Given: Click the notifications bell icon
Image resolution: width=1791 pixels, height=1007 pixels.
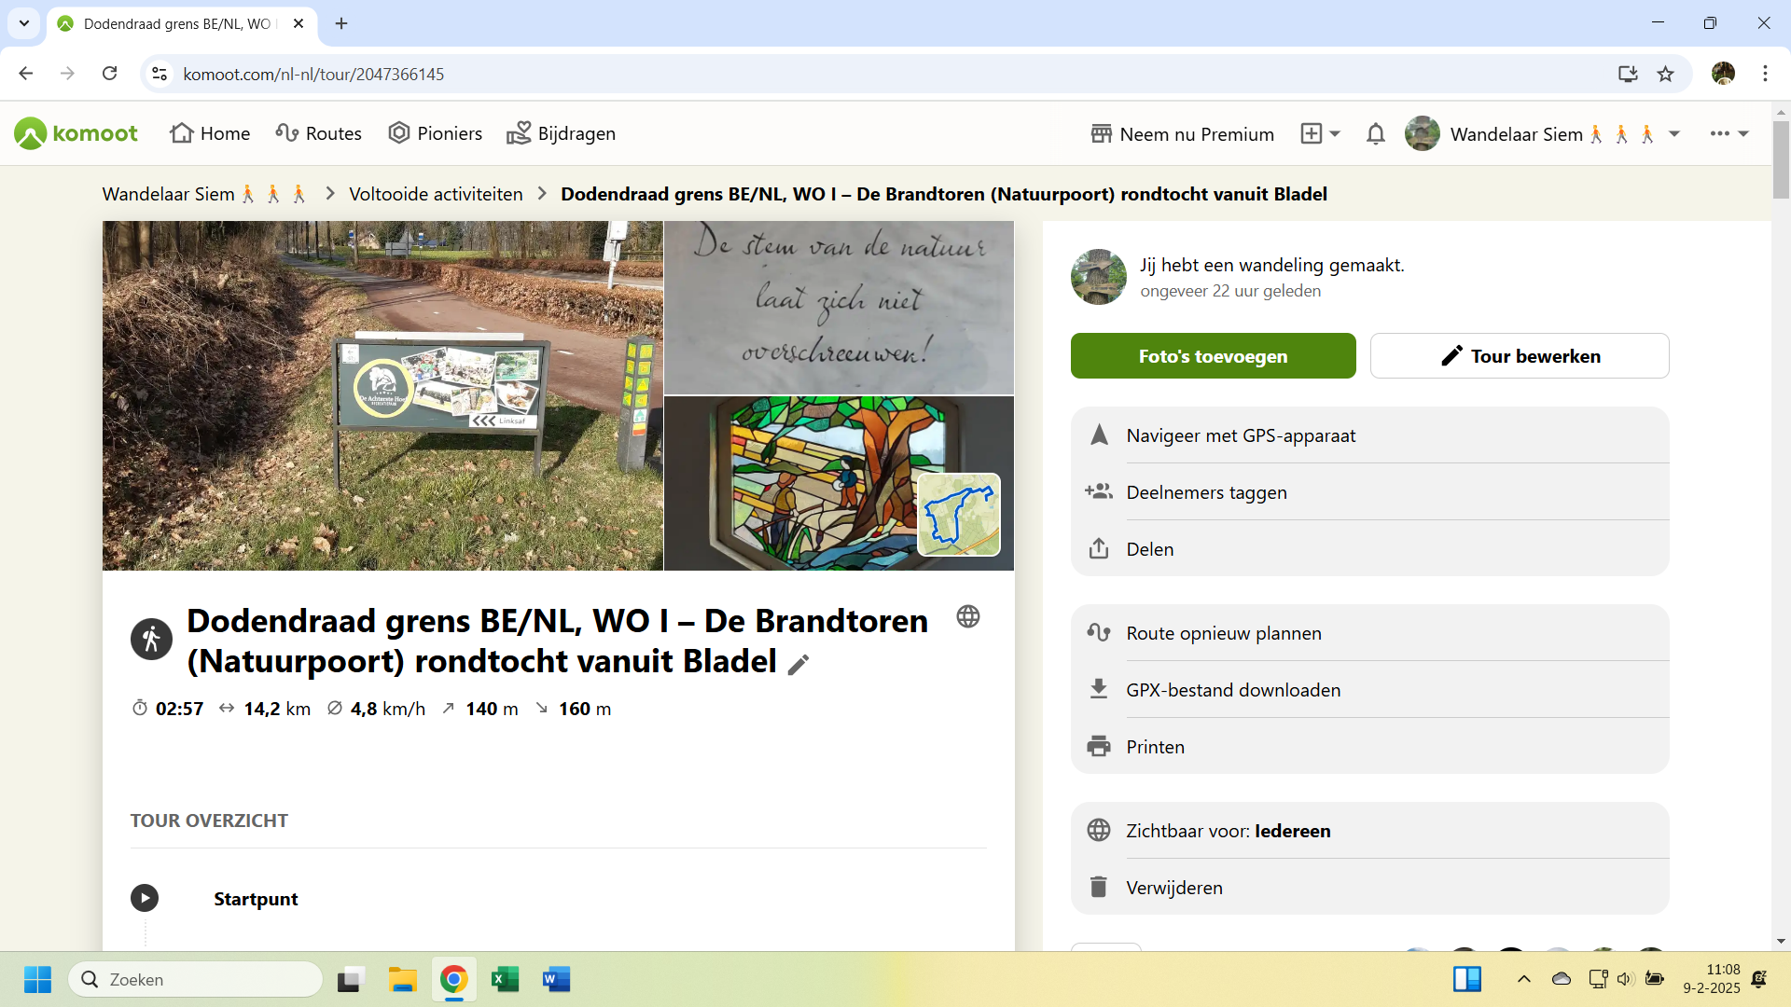Looking at the screenshot, I should [x=1375, y=134].
